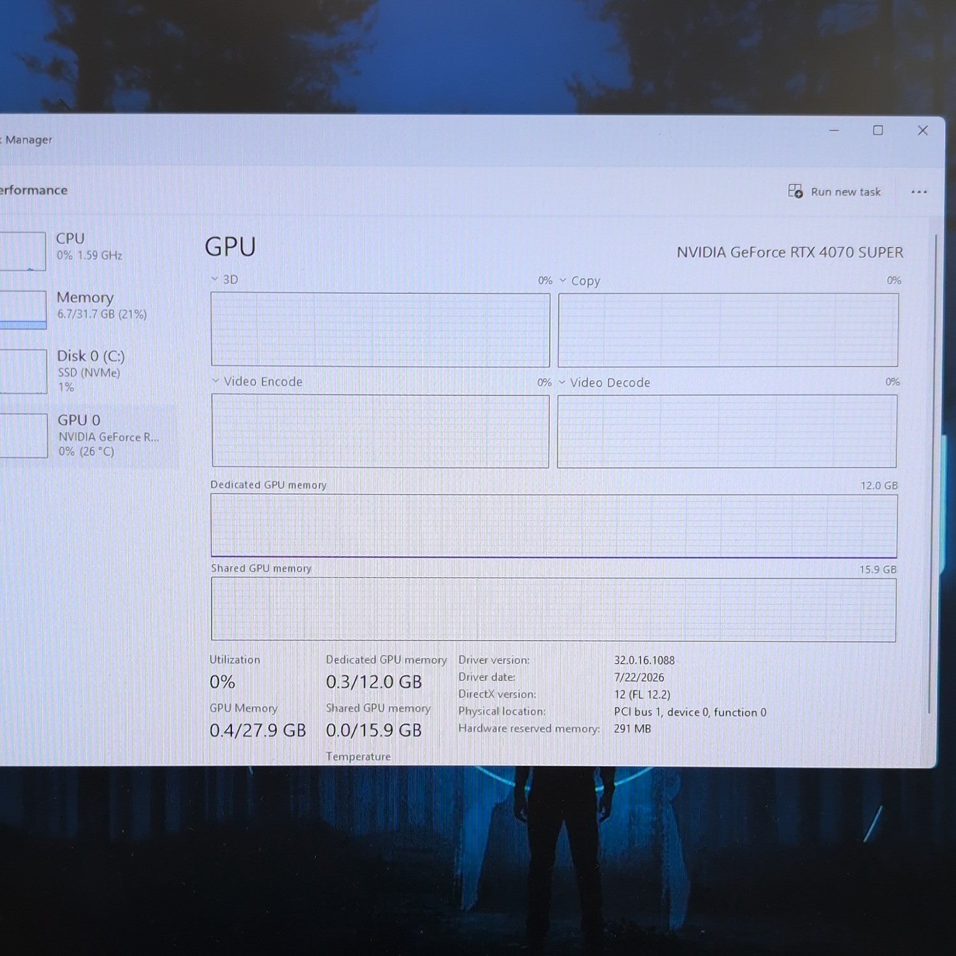This screenshot has height=956, width=956.
Task: Click the Utilization 0% value
Action: pyautogui.click(x=222, y=682)
